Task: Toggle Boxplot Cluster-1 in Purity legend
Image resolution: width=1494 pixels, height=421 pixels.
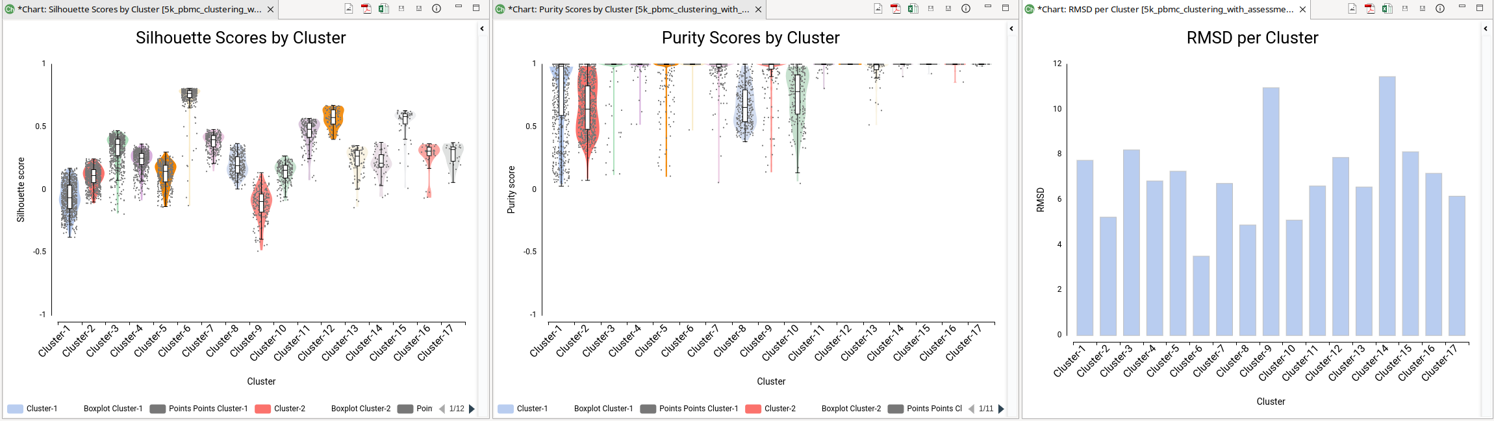Action: 603,409
